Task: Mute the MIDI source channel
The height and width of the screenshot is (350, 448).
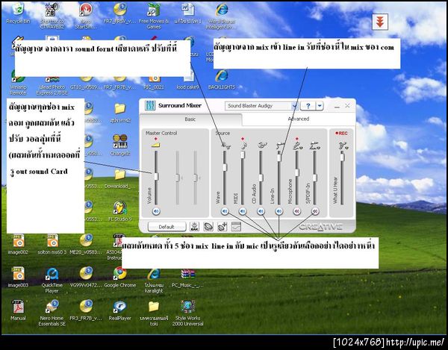Action: pyautogui.click(x=243, y=211)
